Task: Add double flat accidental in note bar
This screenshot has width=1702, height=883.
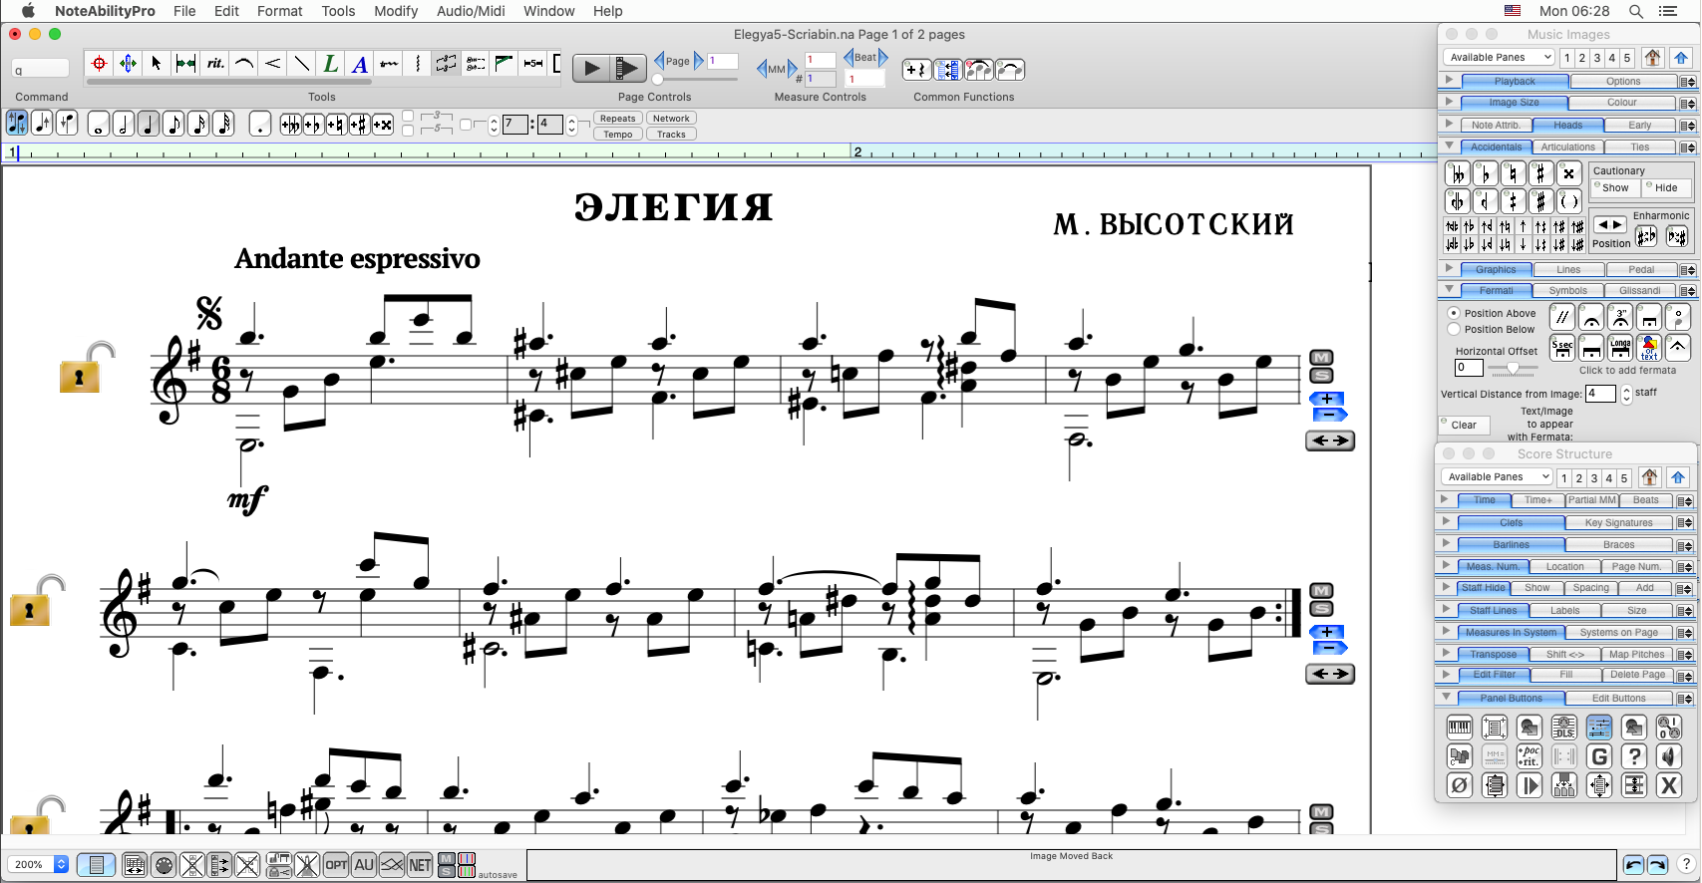Action: pos(290,125)
